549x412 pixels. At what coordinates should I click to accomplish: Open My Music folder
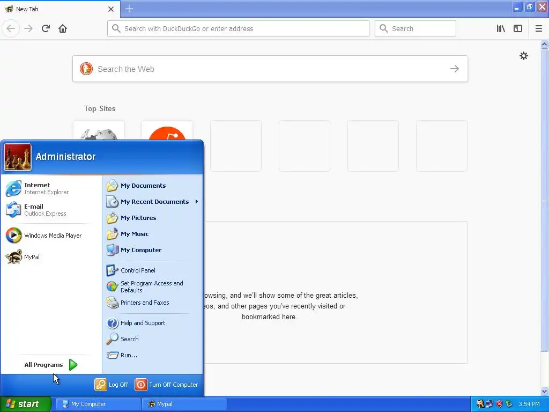pyautogui.click(x=152, y=234)
